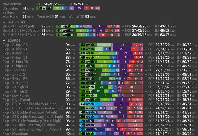The image size is (198, 136).
Task: Collapse the BOARDS section chevron
Action: click(4, 40)
